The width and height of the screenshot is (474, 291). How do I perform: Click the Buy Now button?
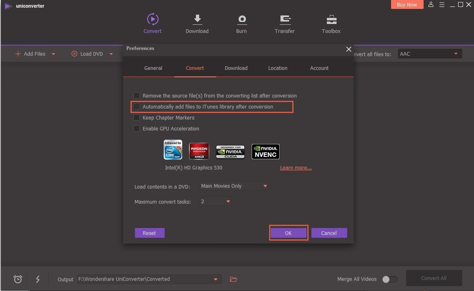point(407,4)
